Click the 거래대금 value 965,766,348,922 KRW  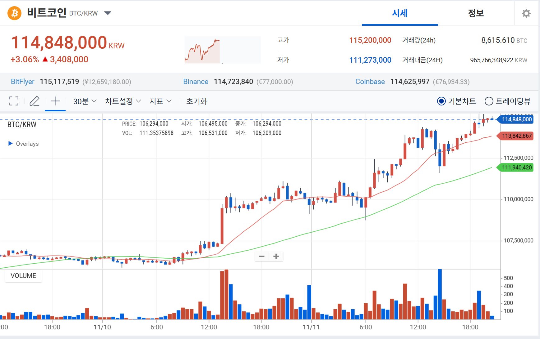click(x=499, y=60)
